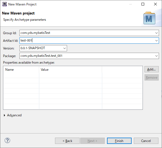Click Finish to create the project
This screenshot has width=162, height=148.
click(119, 141)
